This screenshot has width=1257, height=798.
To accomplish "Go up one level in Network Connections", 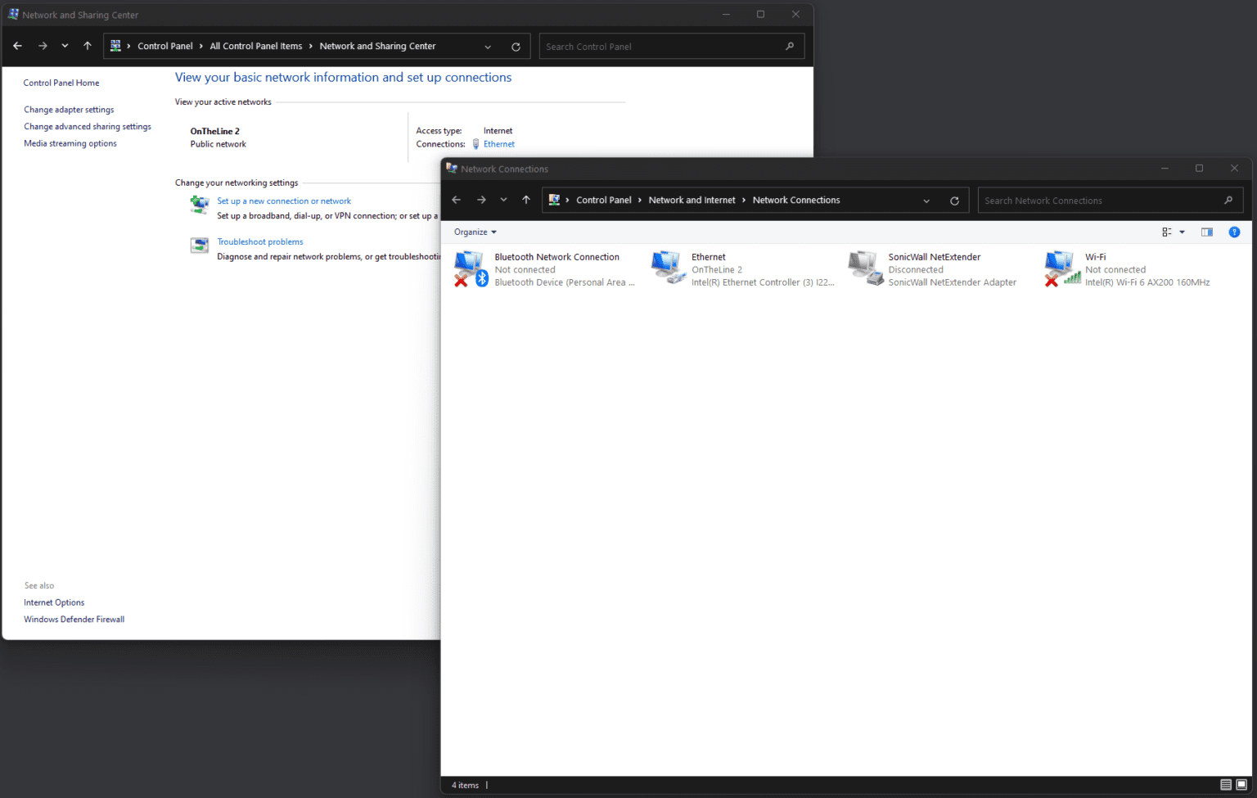I will point(526,201).
